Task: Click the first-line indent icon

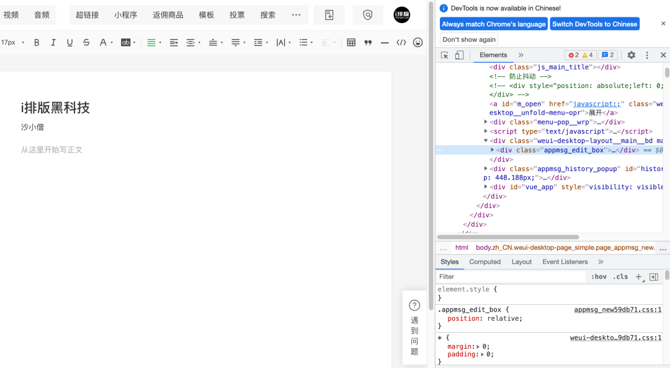Action: tap(174, 42)
